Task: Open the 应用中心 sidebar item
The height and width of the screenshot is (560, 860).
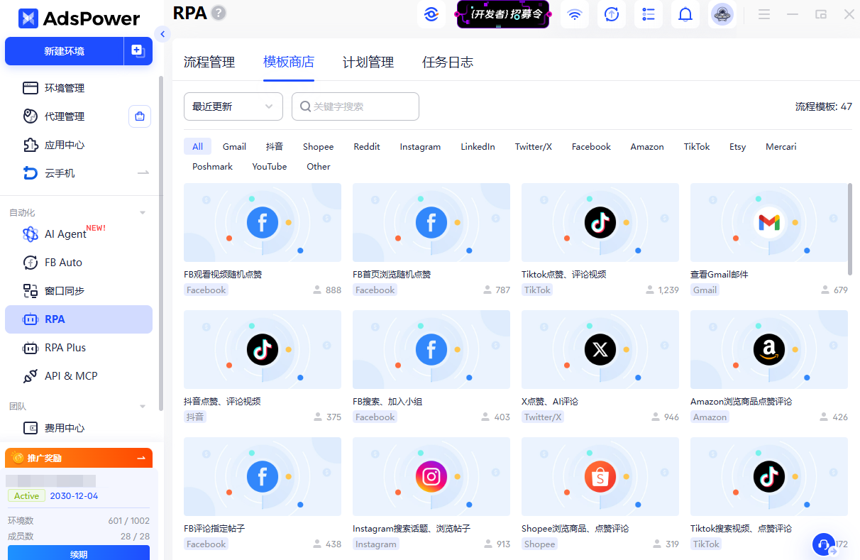Action: [79, 145]
